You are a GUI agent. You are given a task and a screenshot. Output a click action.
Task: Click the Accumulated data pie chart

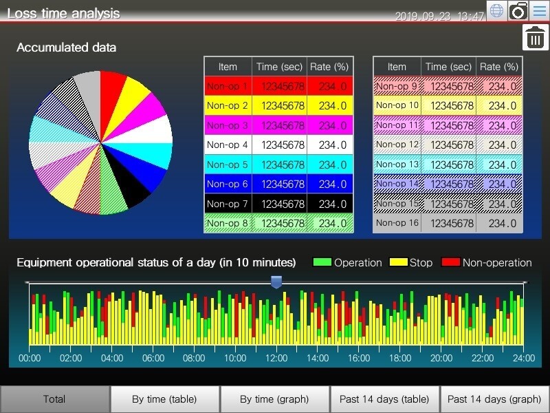point(101,143)
